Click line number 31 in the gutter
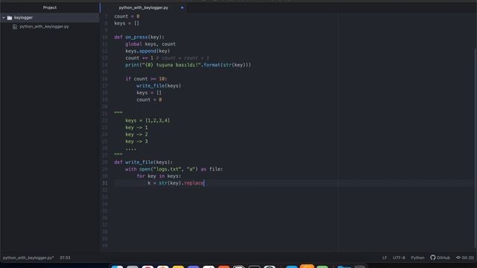Screen dimensions: 477x268 pyautogui.click(x=104, y=183)
